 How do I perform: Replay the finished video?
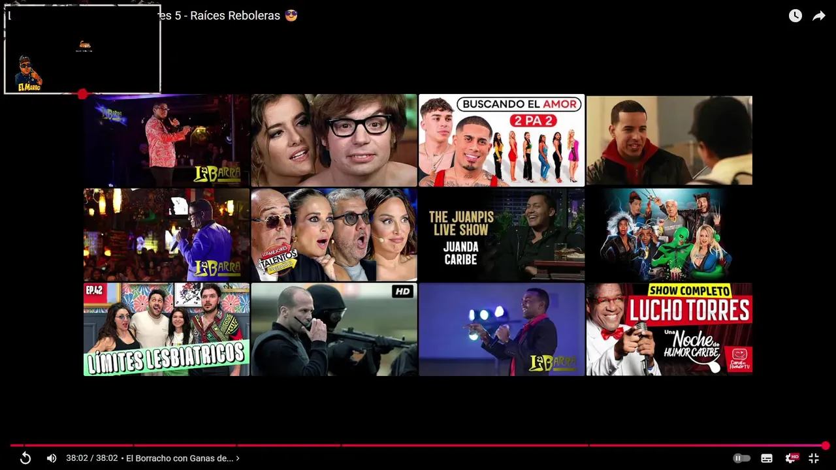(x=25, y=458)
